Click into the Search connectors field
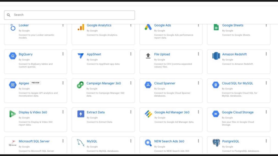Viewport: 278px width, 156px height. pos(73,15)
